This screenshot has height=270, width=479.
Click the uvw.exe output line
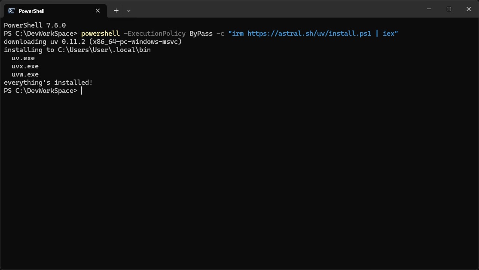(25, 74)
